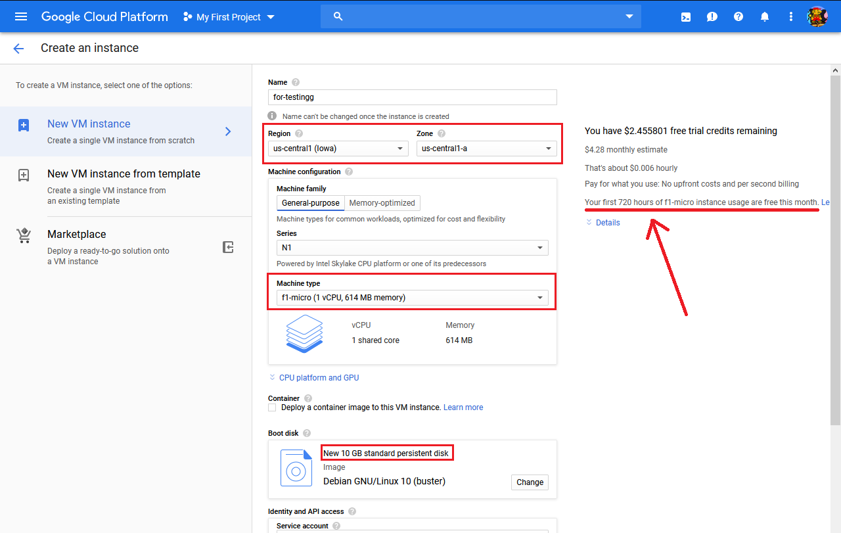Viewport: 841px width, 533px height.
Task: Choose New VM instance option
Action: 126,131
